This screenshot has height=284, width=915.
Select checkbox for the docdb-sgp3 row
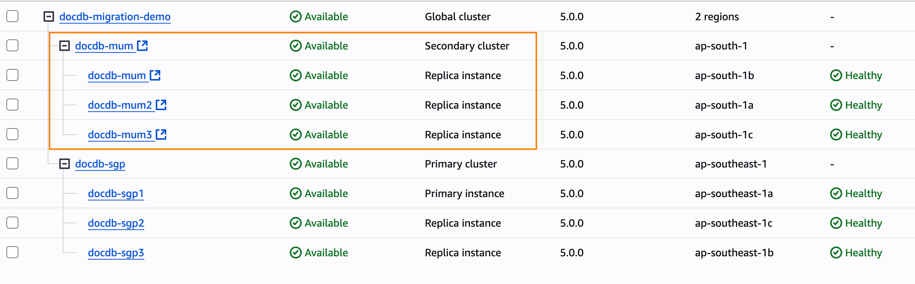click(x=12, y=252)
